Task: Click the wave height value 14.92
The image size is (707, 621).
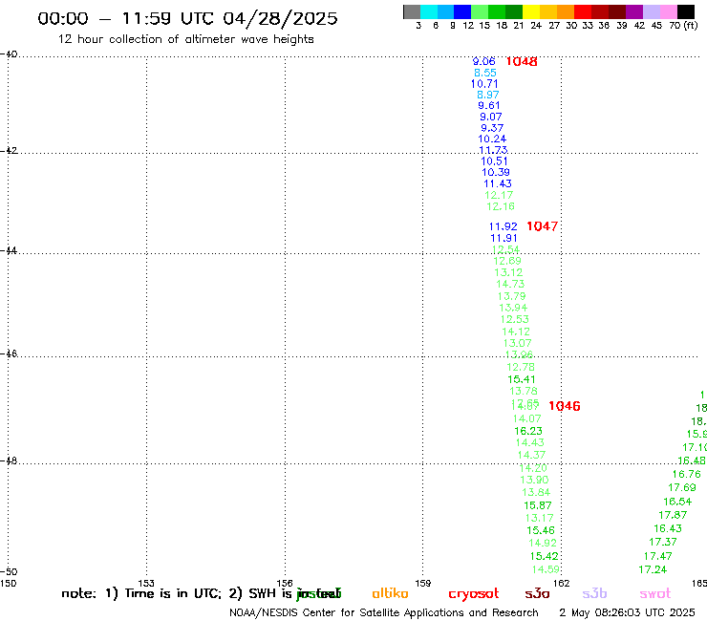Action: coord(543,543)
